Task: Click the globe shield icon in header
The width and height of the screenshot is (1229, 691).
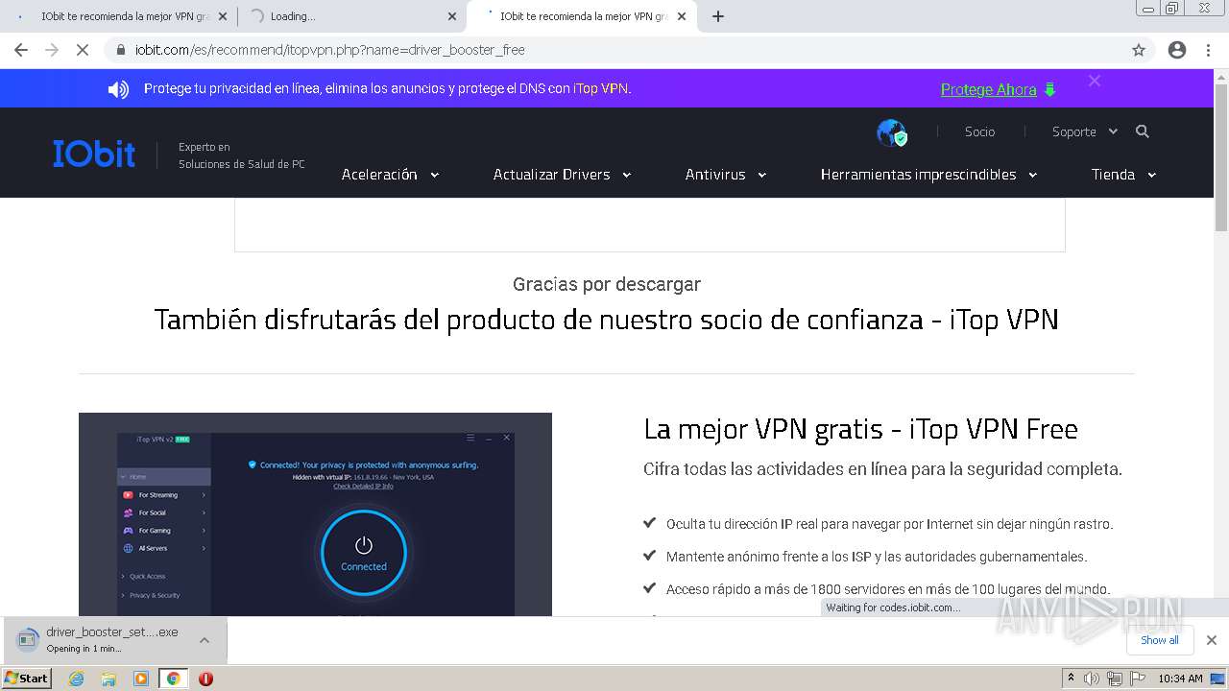Action: [892, 132]
